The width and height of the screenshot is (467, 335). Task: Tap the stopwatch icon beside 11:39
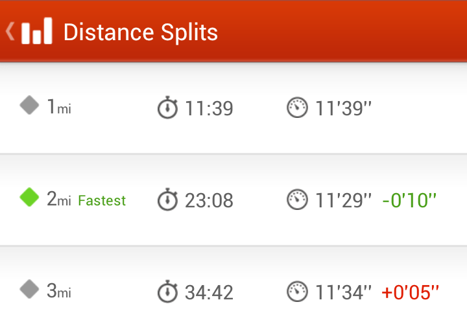167,108
